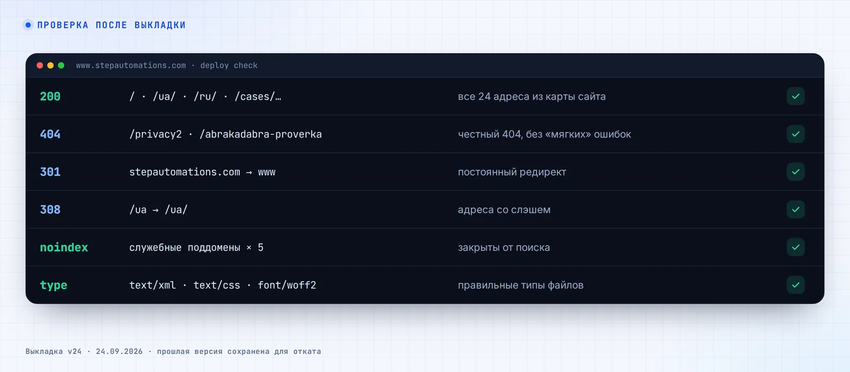
Task: Click the description закрыты от поиска
Action: 504,247
